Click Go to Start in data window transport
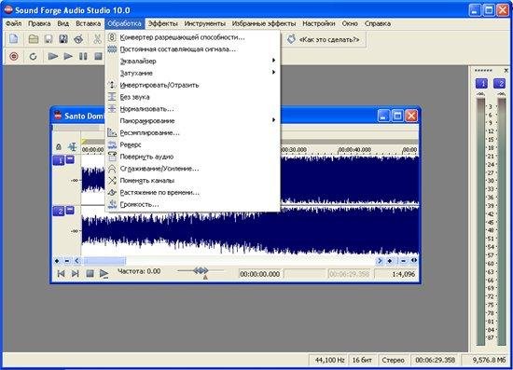The width and height of the screenshot is (513, 370). (x=61, y=274)
